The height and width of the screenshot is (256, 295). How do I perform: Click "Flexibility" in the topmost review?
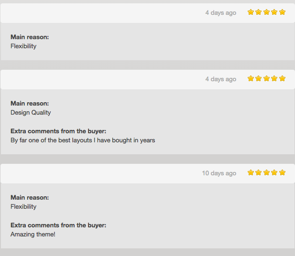[x=23, y=46]
